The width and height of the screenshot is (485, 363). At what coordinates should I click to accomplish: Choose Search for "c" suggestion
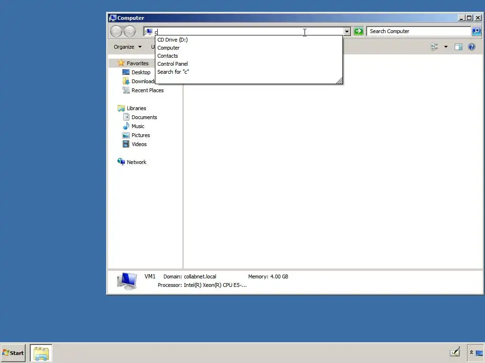coord(249,72)
